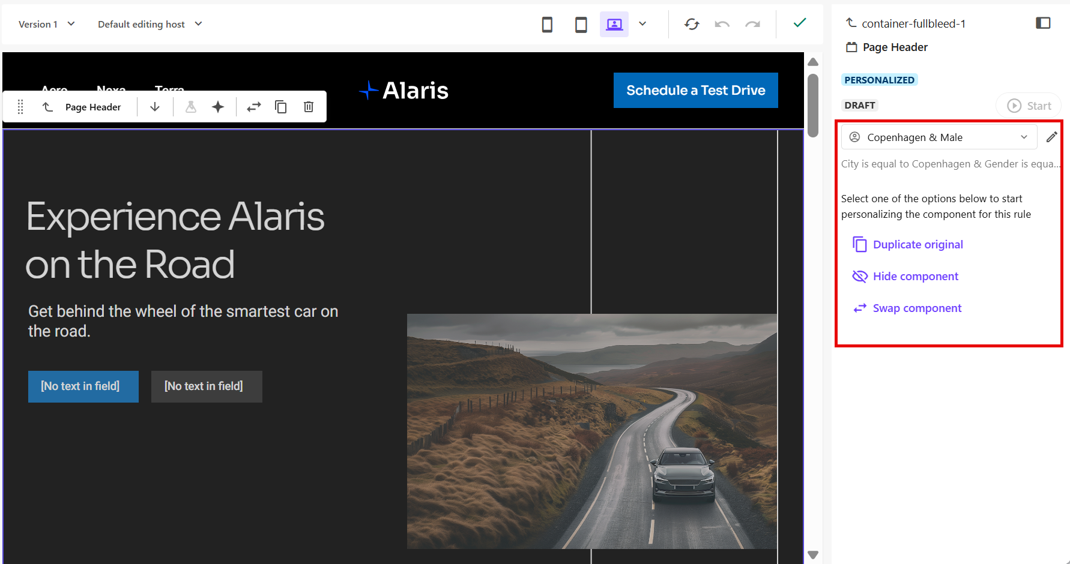Screen dimensions: 1070x564
Task: Open the AI sparkle assistant icon
Action: [218, 107]
